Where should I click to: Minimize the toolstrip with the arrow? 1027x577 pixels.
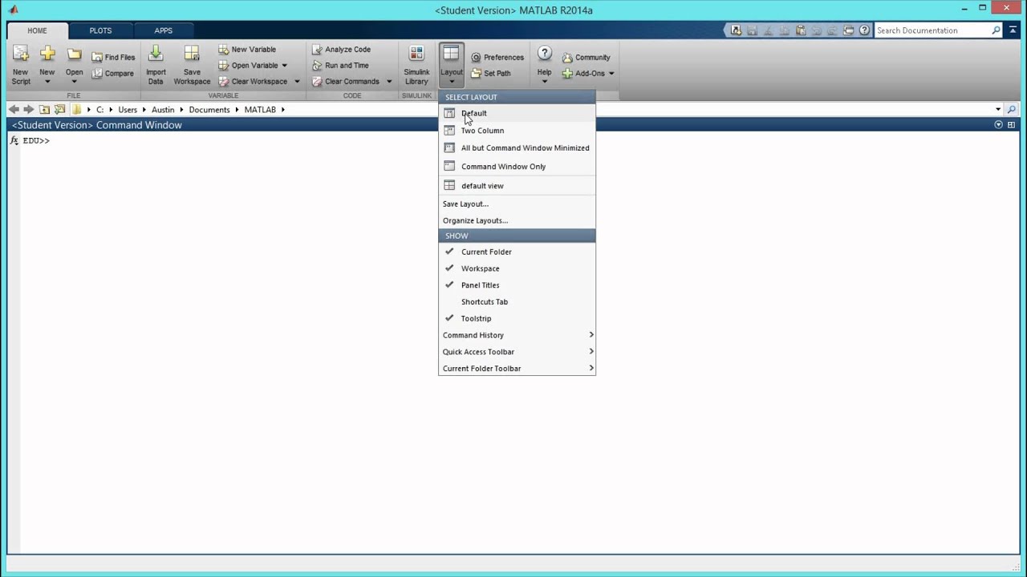point(1011,30)
